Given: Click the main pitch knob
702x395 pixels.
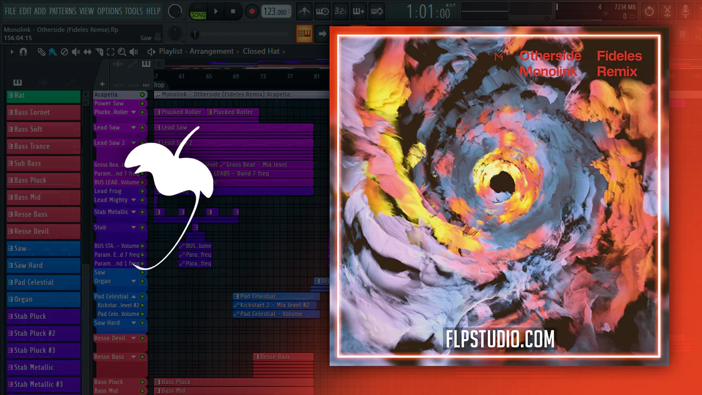Looking at the screenshot, I should (175, 33).
